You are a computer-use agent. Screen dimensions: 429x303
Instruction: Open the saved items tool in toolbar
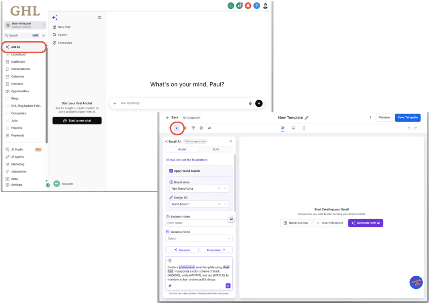(x=202, y=128)
